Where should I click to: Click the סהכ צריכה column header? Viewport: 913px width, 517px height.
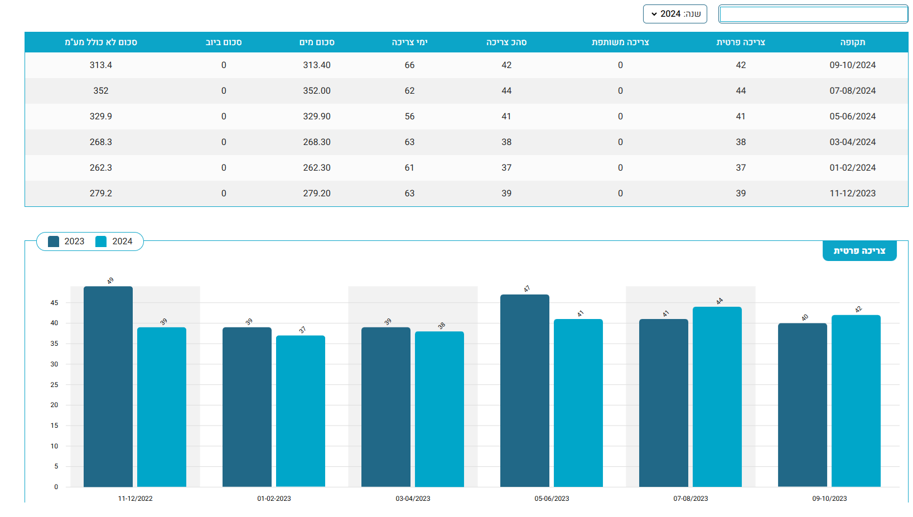pos(506,42)
